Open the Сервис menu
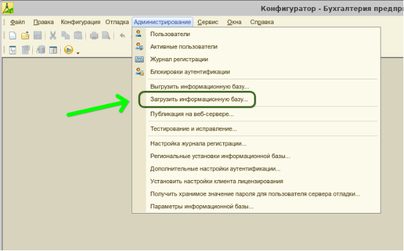404x251 pixels. coord(208,22)
